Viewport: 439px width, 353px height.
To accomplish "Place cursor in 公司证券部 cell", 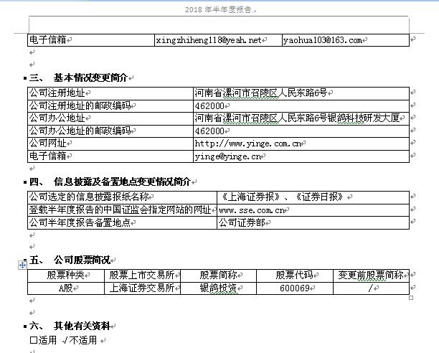I will [x=241, y=223].
